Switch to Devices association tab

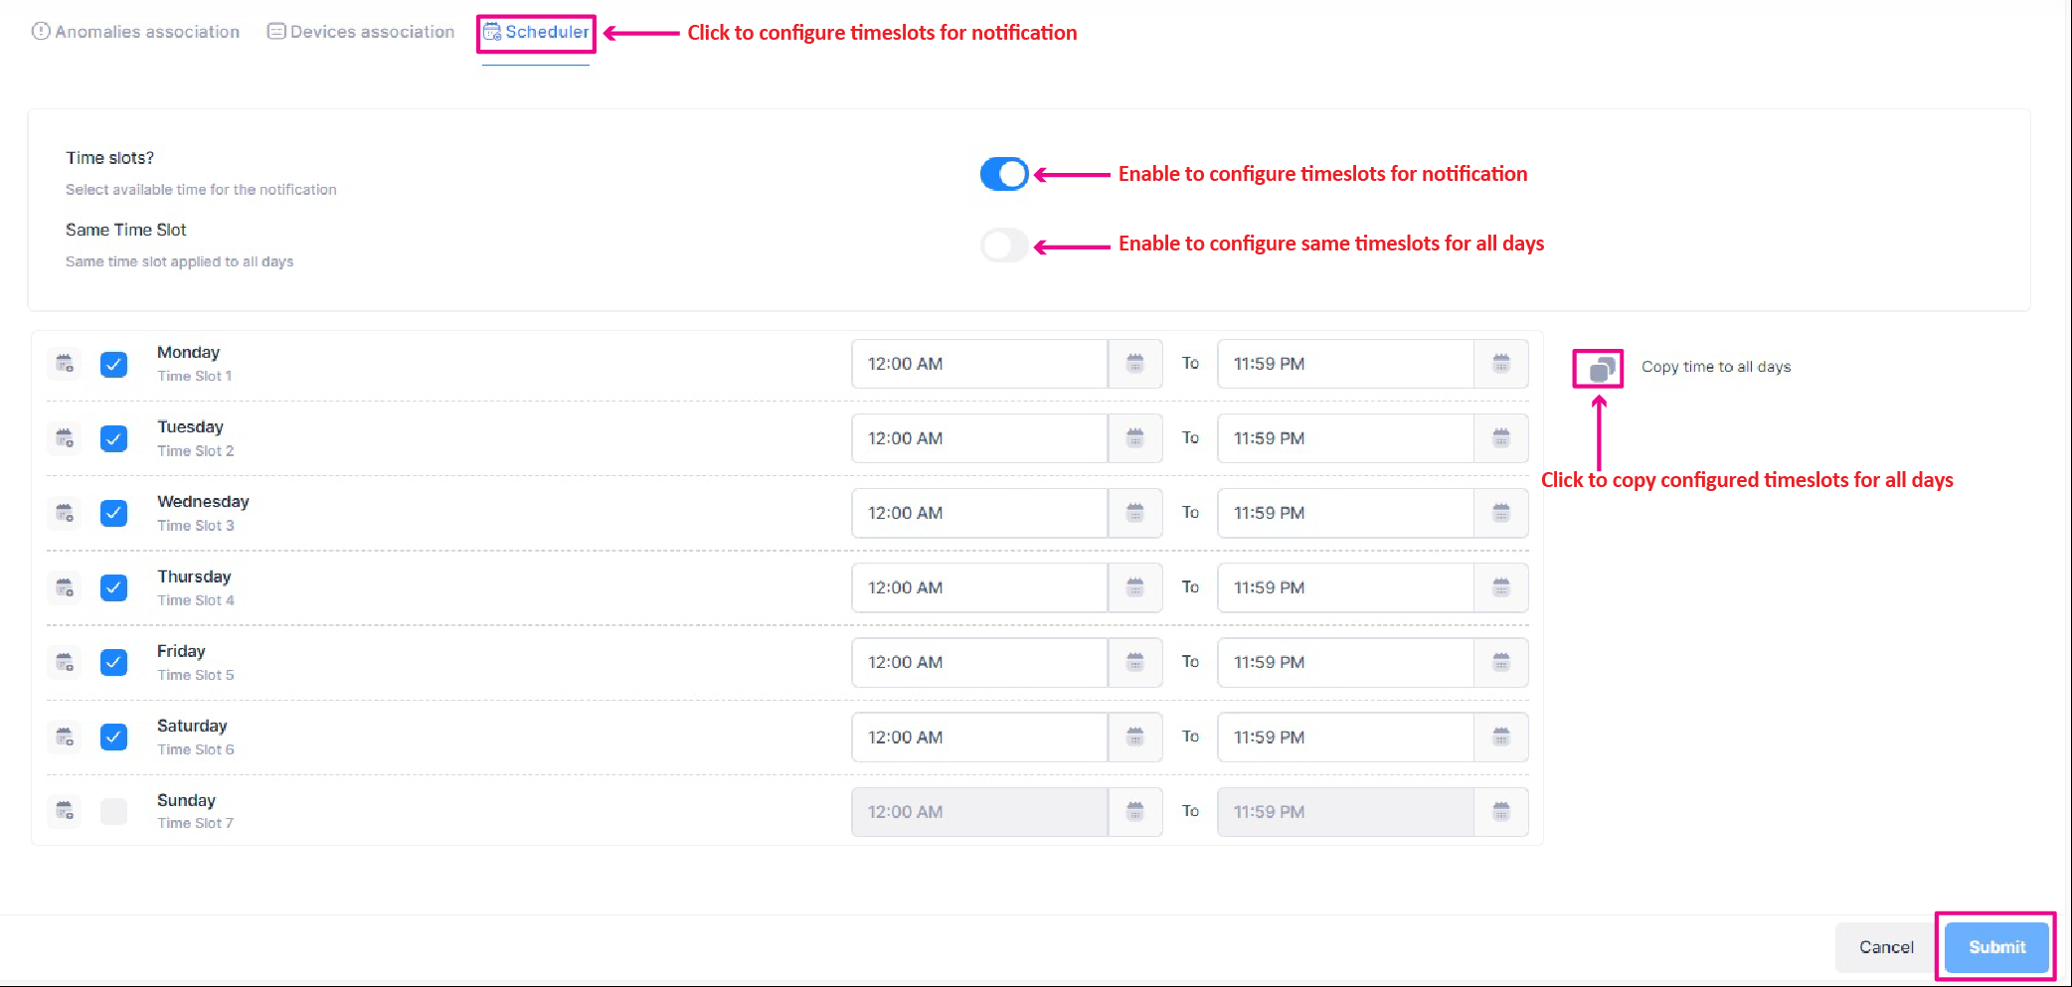click(x=361, y=32)
